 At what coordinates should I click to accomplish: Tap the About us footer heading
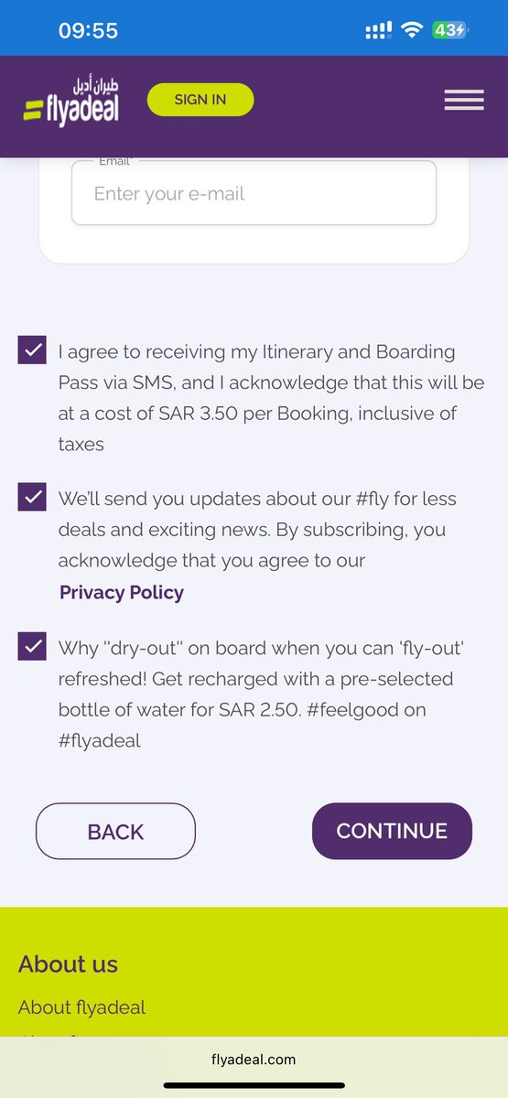tap(68, 963)
